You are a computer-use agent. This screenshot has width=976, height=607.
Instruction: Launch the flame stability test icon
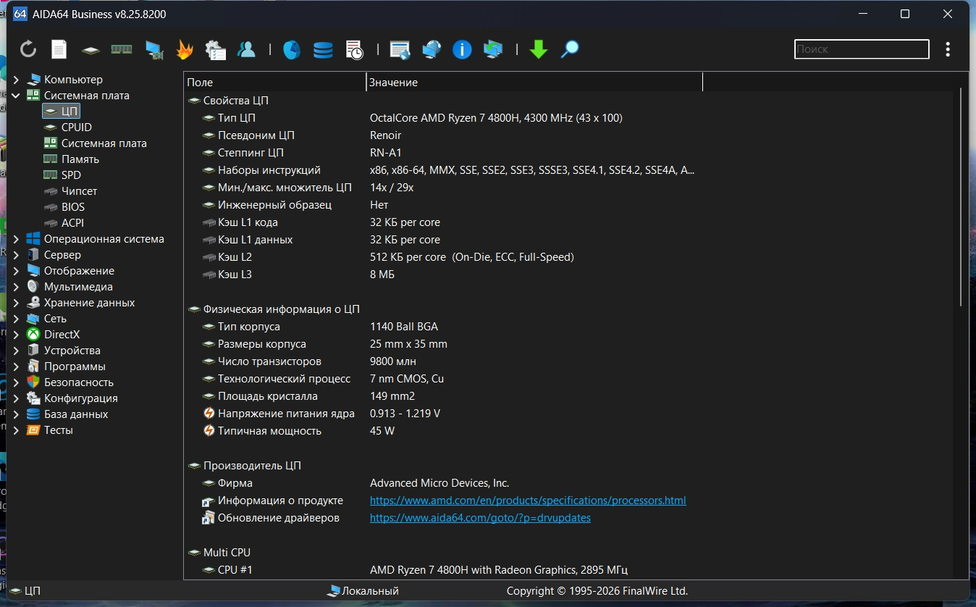(185, 49)
